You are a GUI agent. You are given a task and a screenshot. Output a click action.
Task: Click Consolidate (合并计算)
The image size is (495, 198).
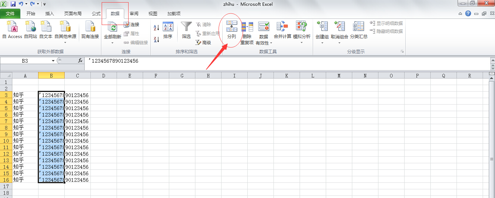[x=283, y=30]
